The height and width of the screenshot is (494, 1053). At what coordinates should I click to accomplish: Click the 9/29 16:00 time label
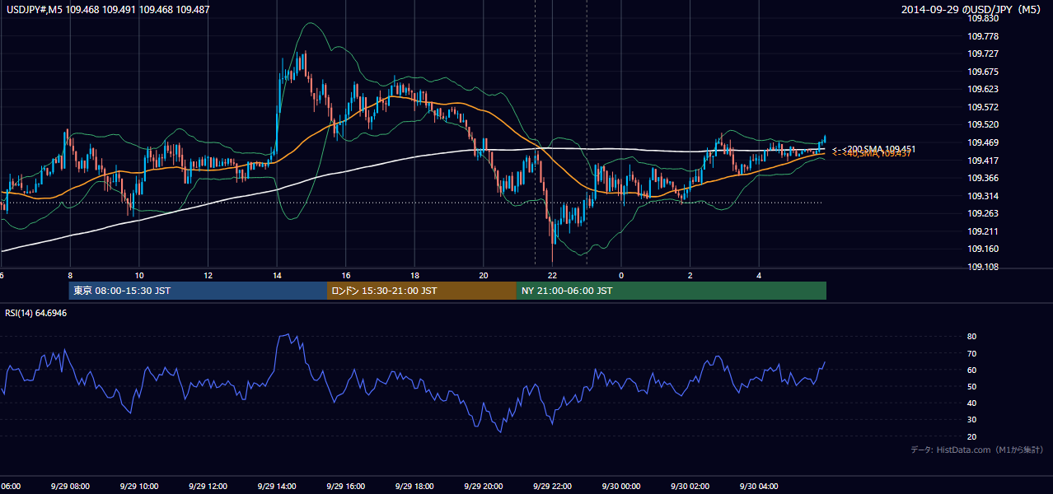pos(345,487)
